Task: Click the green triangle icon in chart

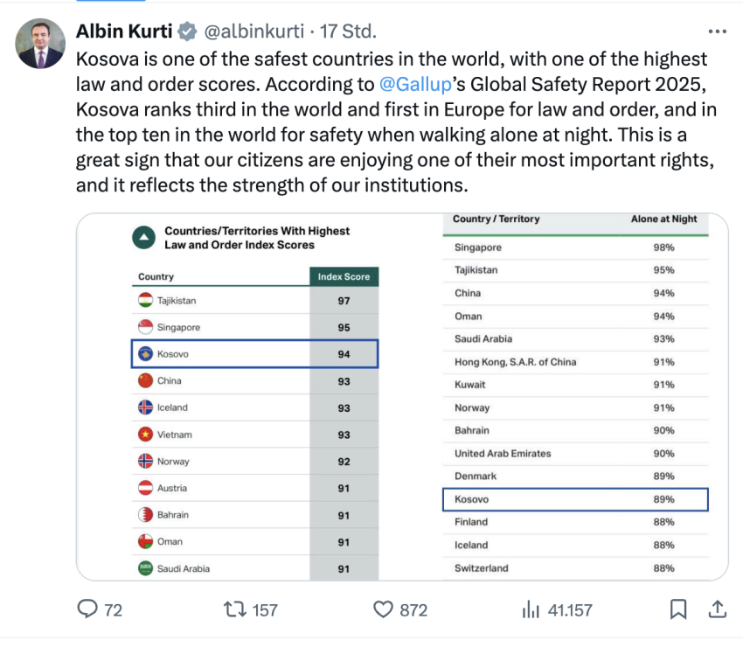Action: pos(142,238)
